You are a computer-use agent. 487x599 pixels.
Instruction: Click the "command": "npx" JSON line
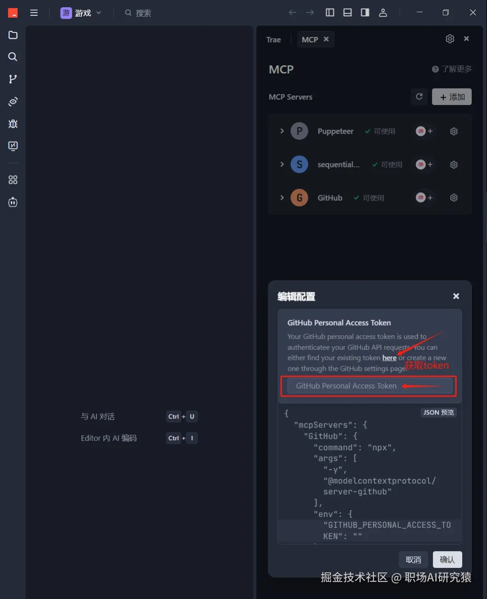[355, 447]
